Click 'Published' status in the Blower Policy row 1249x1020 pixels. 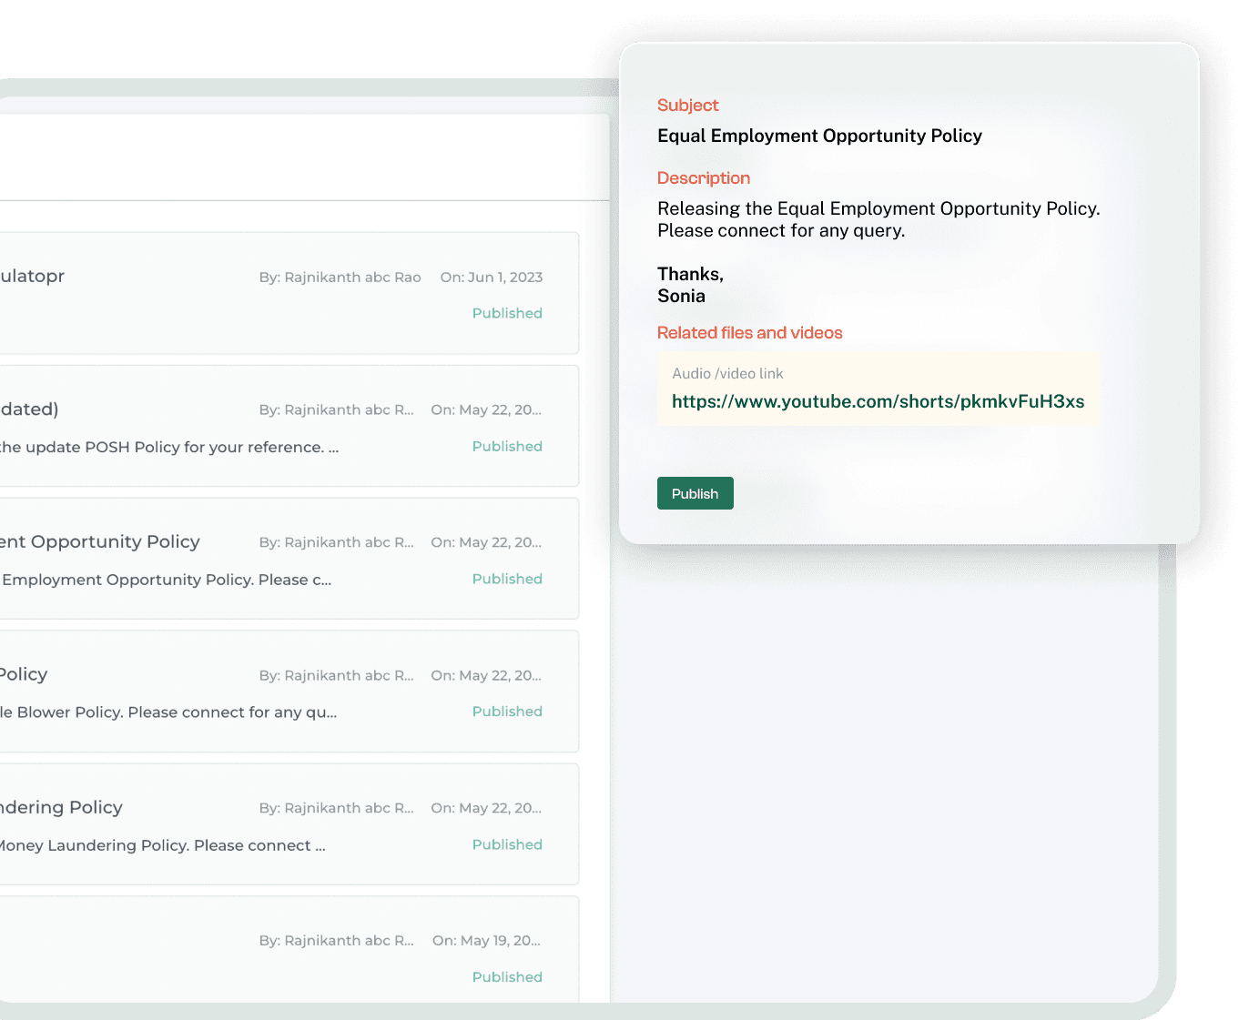click(507, 712)
